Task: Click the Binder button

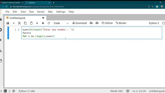Action: [121, 23]
